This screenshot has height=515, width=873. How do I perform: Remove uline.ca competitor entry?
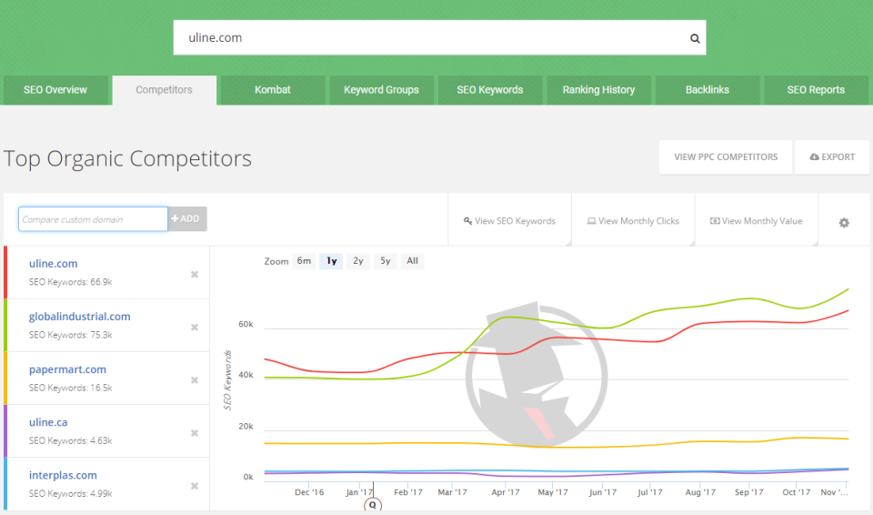[195, 433]
